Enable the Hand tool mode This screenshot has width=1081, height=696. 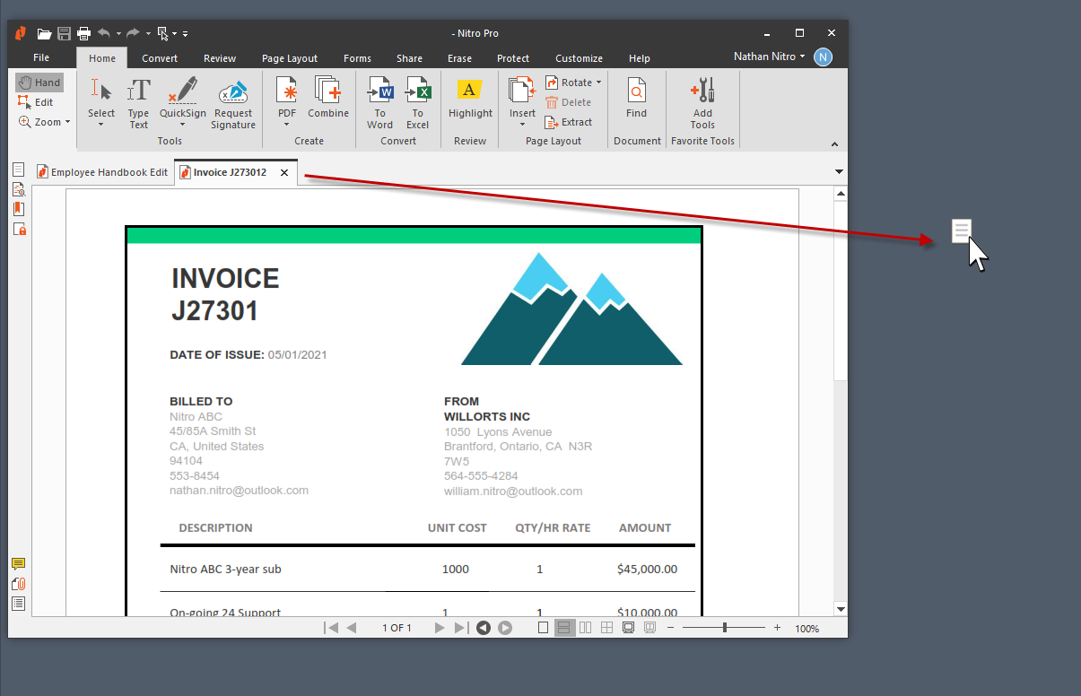[39, 83]
